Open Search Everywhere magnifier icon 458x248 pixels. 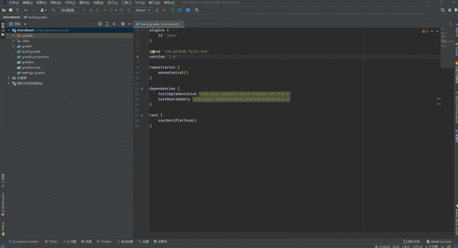tap(443, 10)
